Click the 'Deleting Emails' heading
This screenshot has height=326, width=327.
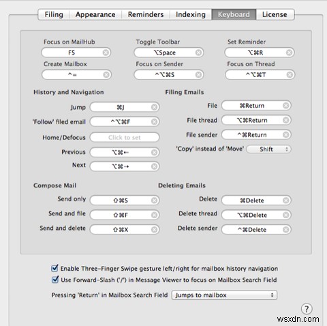[x=182, y=186]
